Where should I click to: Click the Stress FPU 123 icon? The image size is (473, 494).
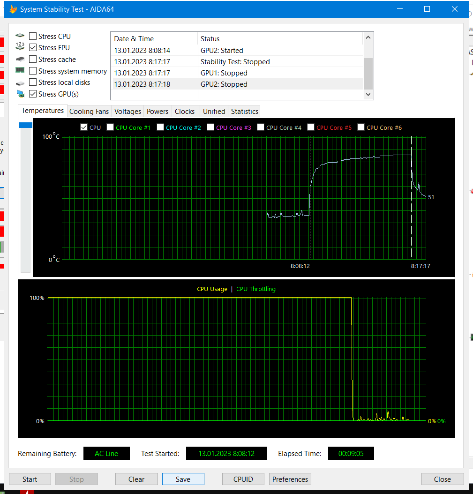(x=20, y=46)
